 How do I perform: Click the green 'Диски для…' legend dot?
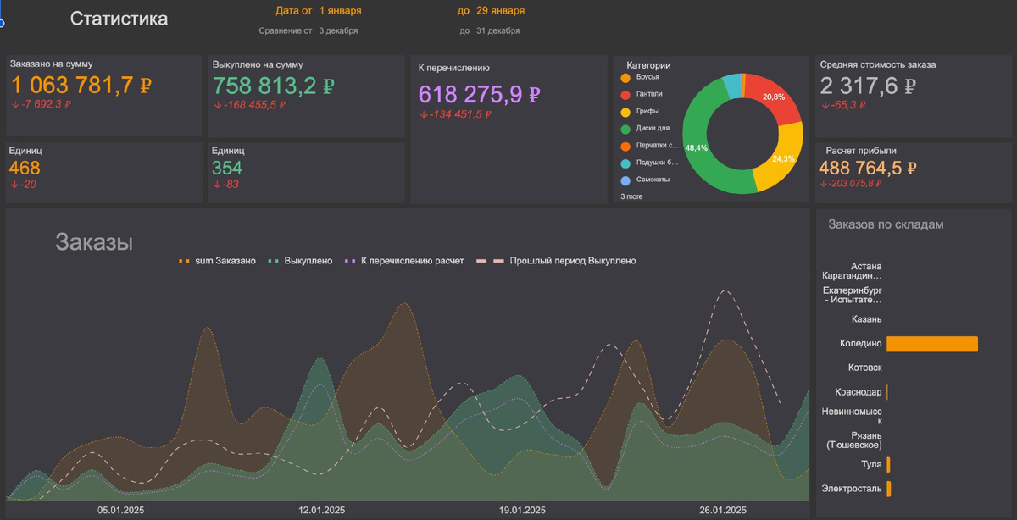[x=625, y=129]
